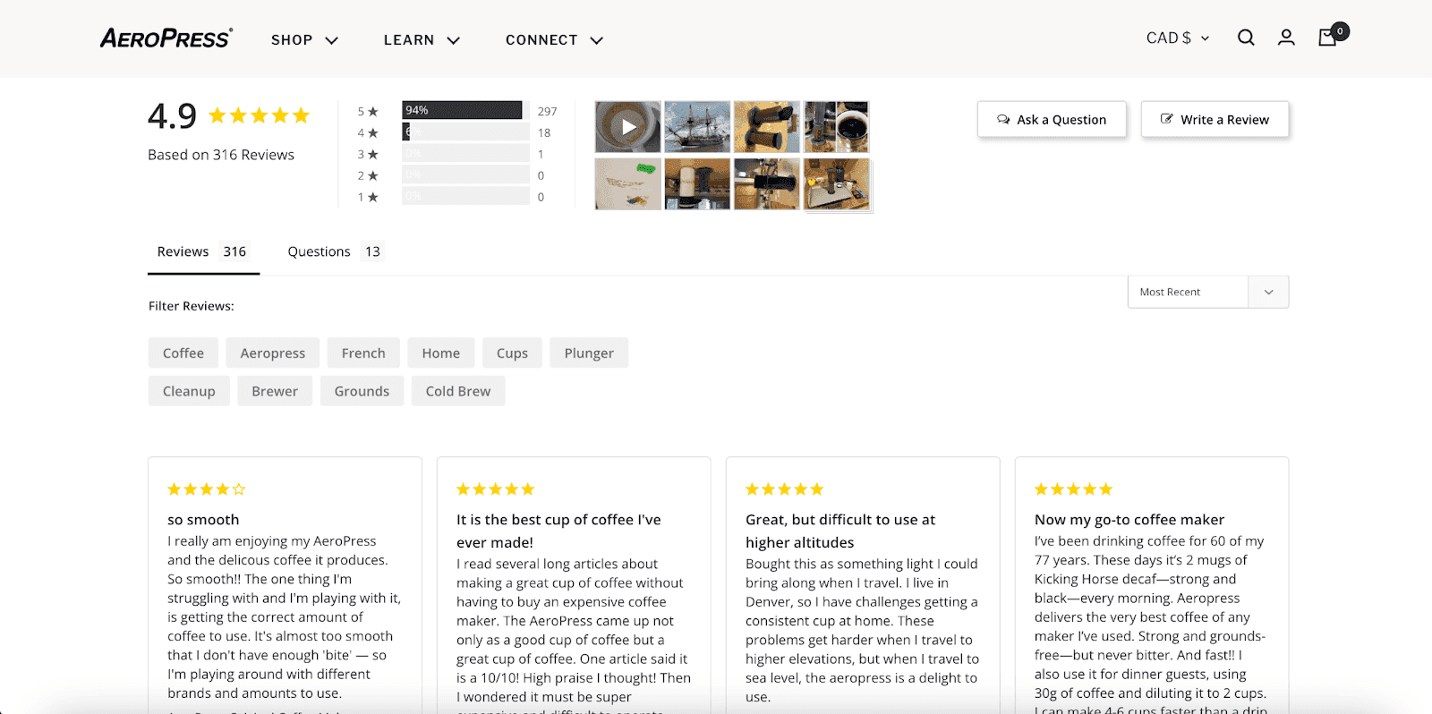Open the sailing ship review photo
The width and height of the screenshot is (1432, 714).
[x=697, y=127]
